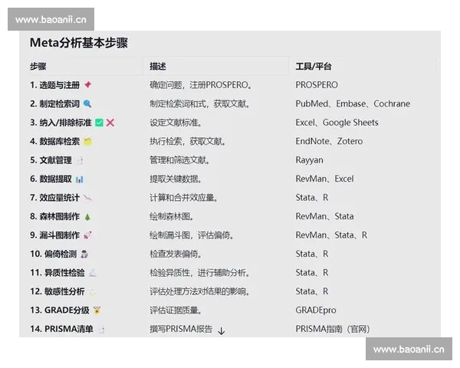This screenshot has width=460, height=368.
Task: Click the detective emoji beside 偏倚检测
Action: pos(84,254)
